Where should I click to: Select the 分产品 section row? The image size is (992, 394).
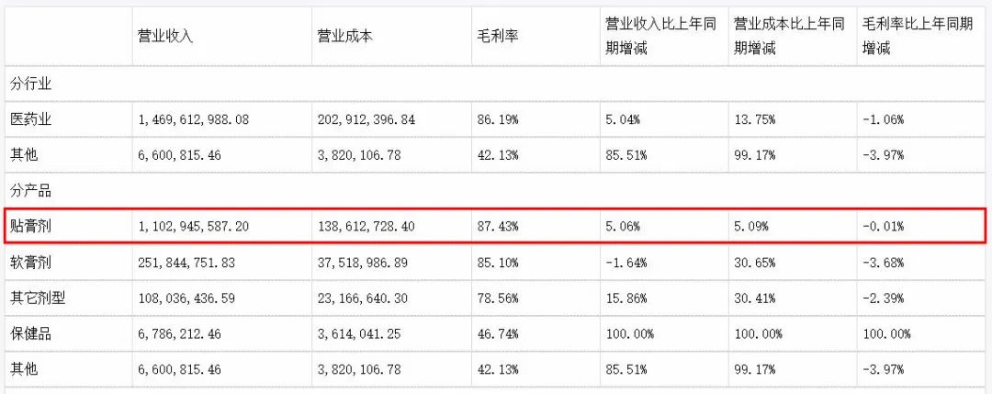[30, 191]
